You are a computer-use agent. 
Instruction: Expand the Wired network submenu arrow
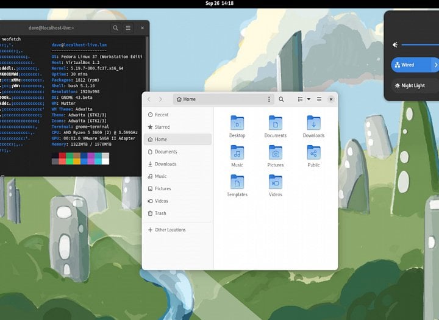pyautogui.click(x=435, y=65)
